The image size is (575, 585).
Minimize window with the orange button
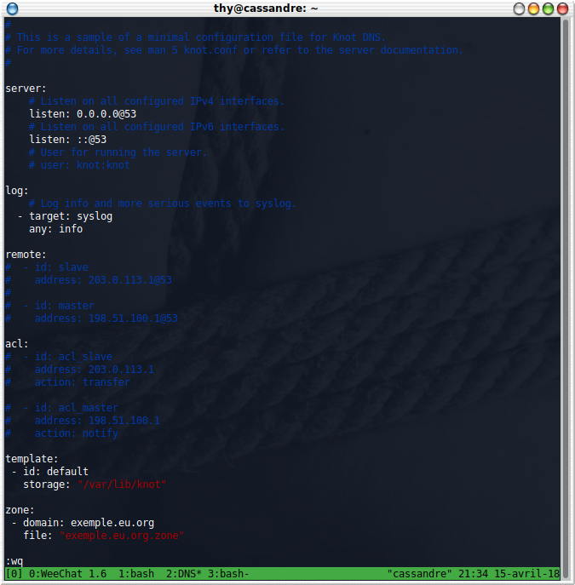pyautogui.click(x=533, y=9)
